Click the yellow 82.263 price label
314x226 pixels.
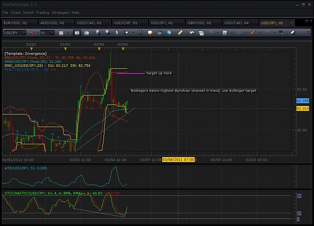(x=302, y=108)
